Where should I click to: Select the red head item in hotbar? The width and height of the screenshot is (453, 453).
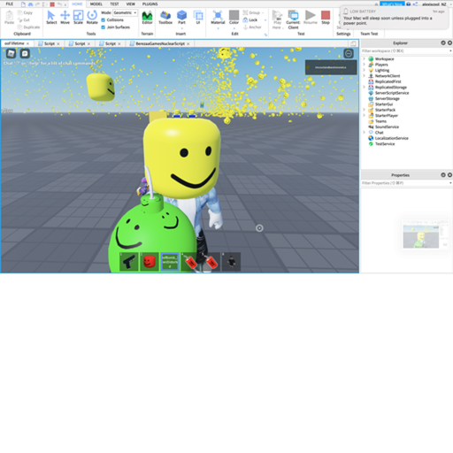[x=150, y=262]
